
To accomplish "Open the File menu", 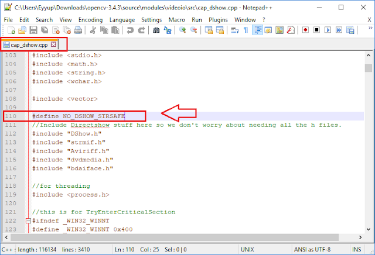I will click(x=8, y=20).
